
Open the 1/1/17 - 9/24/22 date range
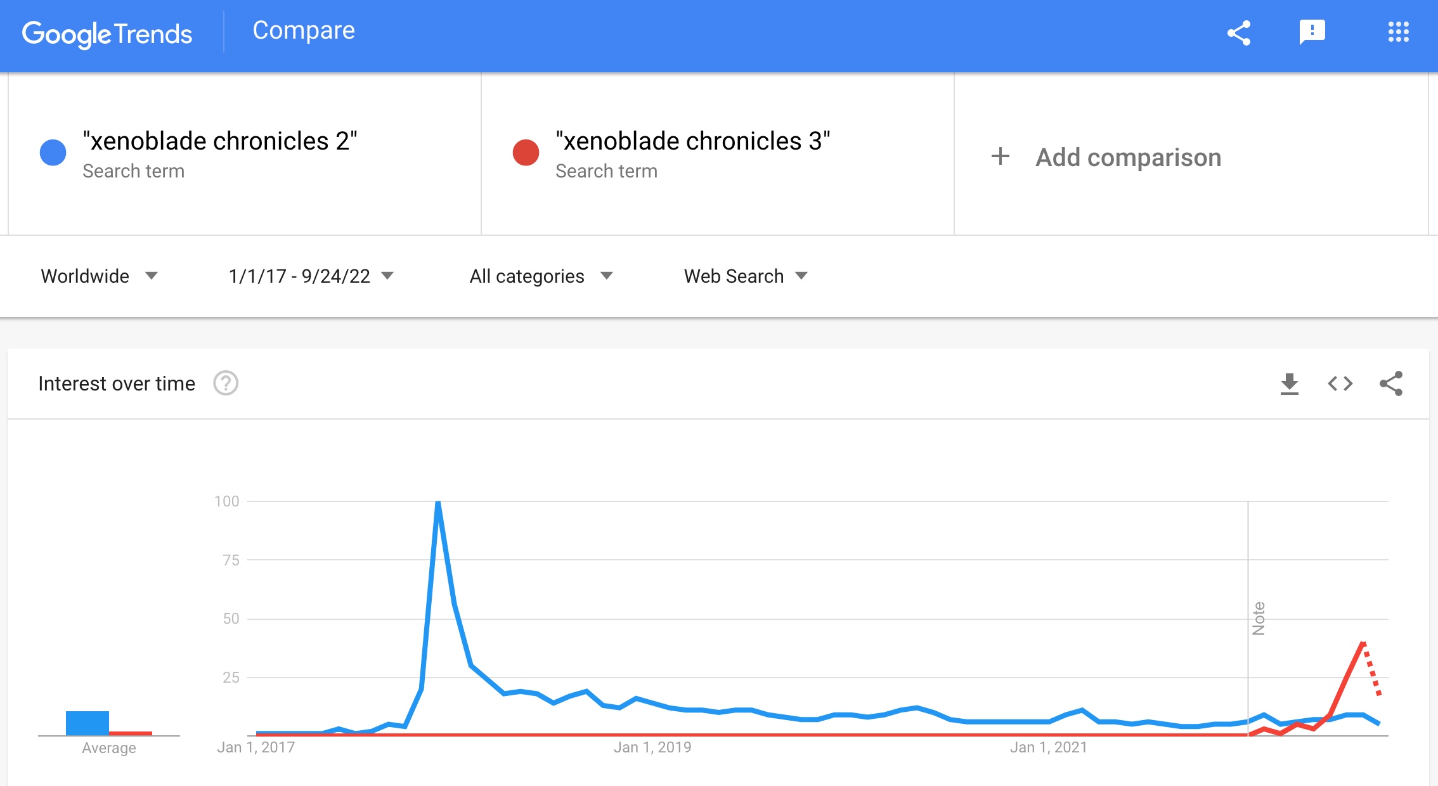(311, 276)
